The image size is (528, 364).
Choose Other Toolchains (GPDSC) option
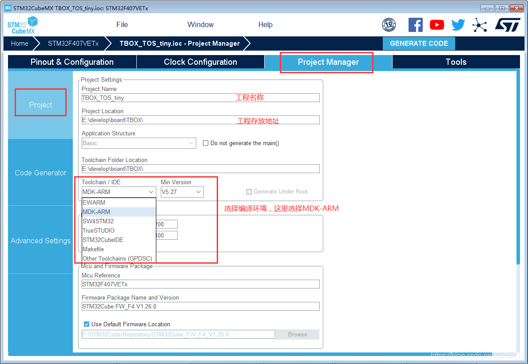(x=119, y=259)
